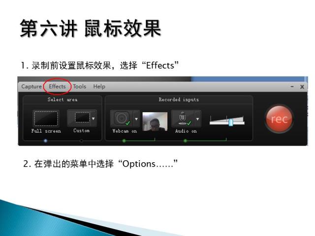
Task: Open the Effects menu
Action: click(x=57, y=87)
